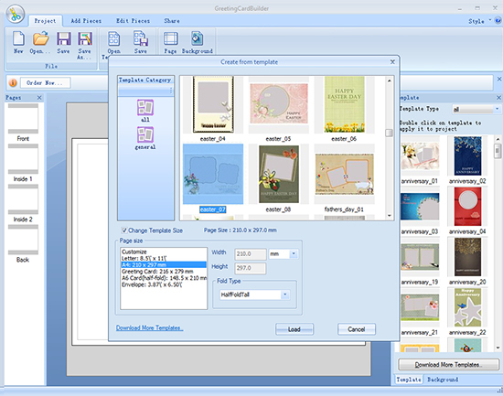The width and height of the screenshot is (503, 396).
Task: Click the dialog template list scrollbar thumb
Action: point(389,133)
